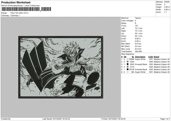
Task: Click the Machine value Tajima
Action: (x=138, y=18)
